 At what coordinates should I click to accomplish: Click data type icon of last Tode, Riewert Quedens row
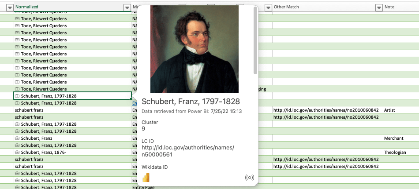coord(17,89)
